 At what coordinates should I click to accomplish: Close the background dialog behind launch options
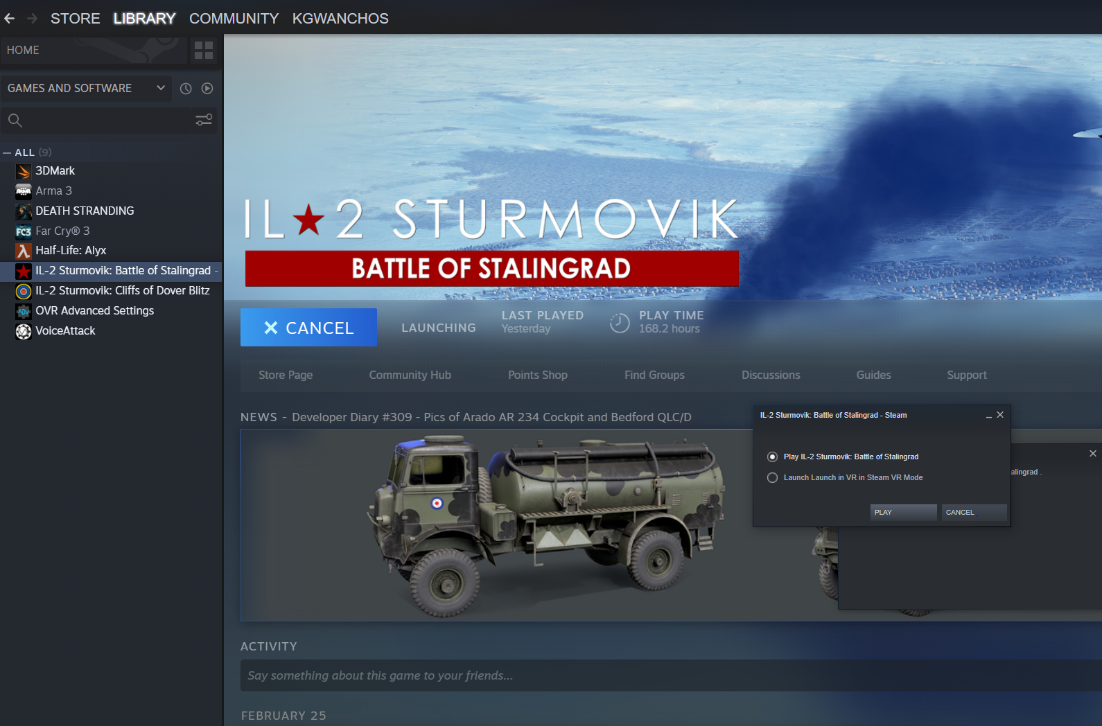pos(1093,454)
